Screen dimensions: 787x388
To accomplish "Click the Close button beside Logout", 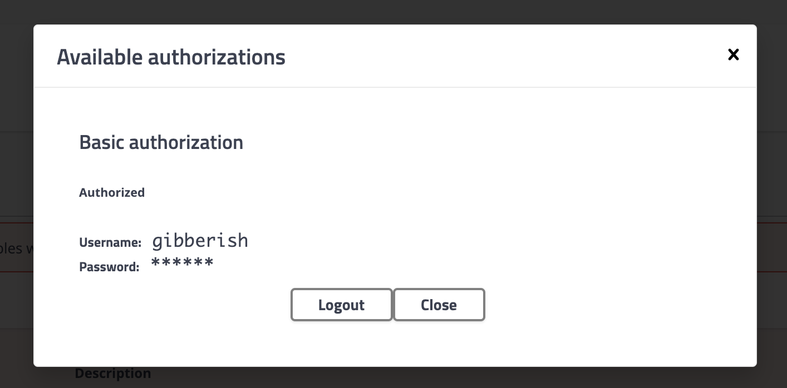I will pyautogui.click(x=439, y=305).
